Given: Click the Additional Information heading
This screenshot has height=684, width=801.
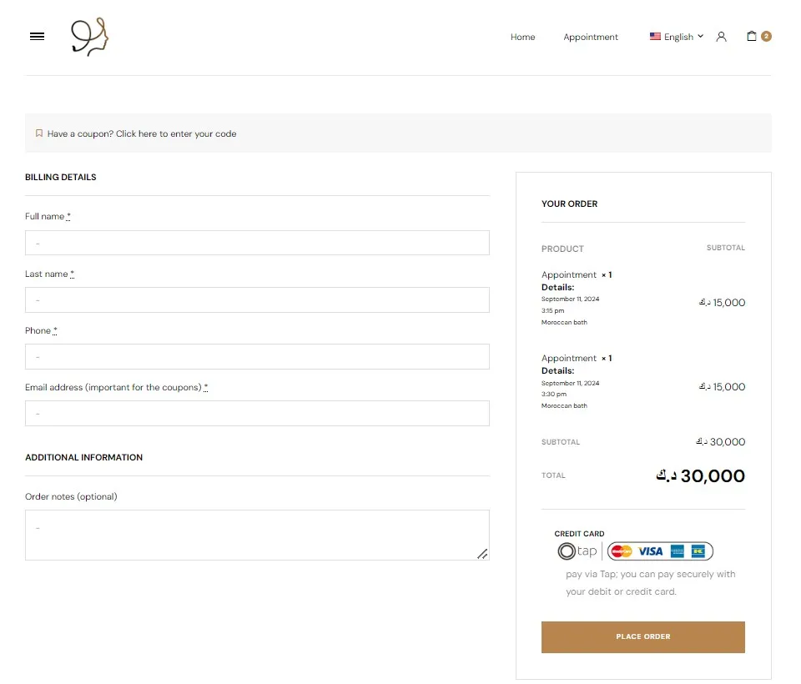Looking at the screenshot, I should click(x=83, y=458).
